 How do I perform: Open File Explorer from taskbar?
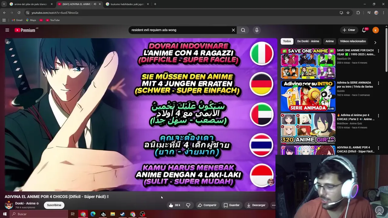point(113,214)
